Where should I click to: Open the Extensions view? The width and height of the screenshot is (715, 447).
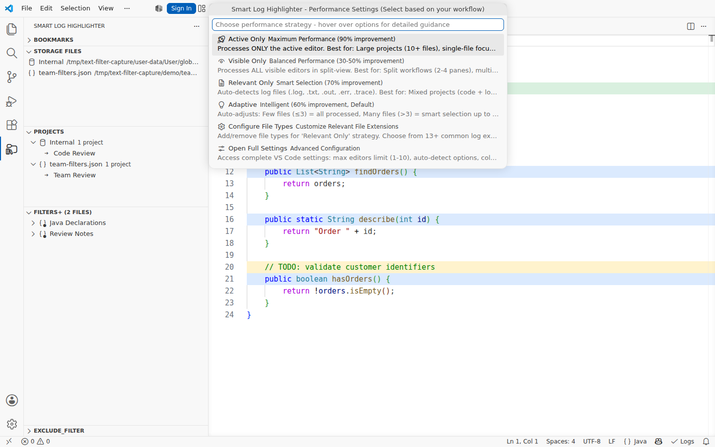coord(12,125)
